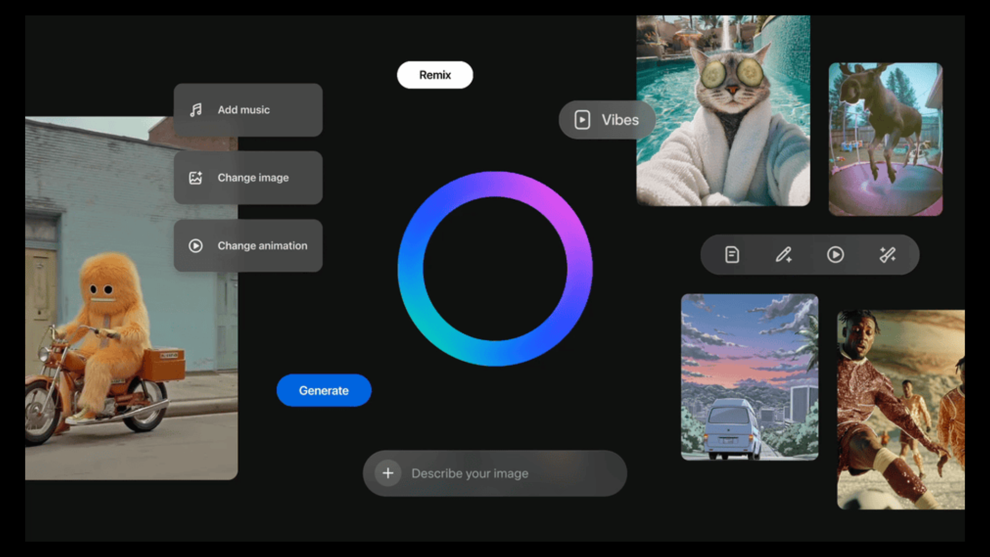The height and width of the screenshot is (557, 990).
Task: Open the Remix option
Action: click(x=435, y=75)
